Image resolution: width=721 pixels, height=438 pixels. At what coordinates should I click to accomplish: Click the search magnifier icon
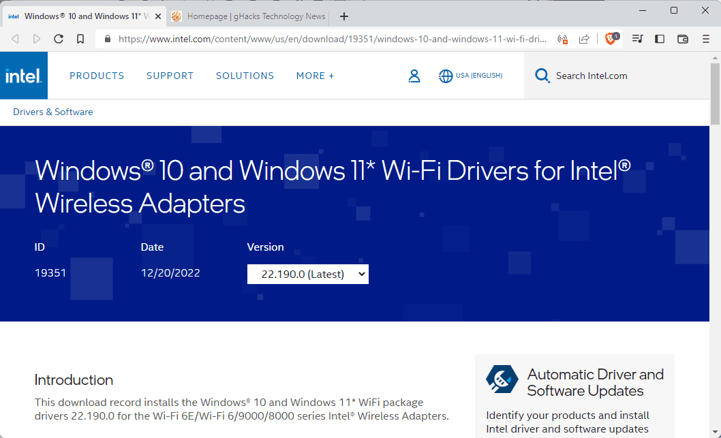click(542, 76)
